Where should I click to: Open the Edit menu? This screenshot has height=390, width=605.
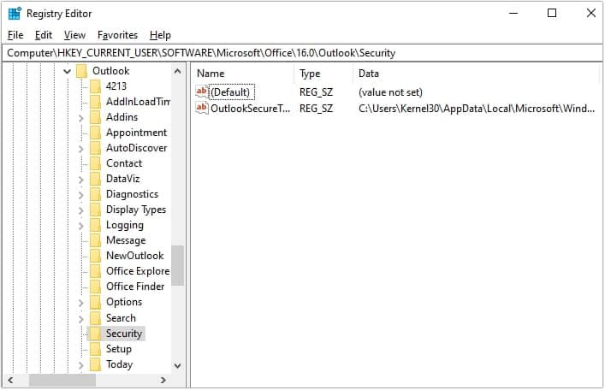click(x=43, y=35)
